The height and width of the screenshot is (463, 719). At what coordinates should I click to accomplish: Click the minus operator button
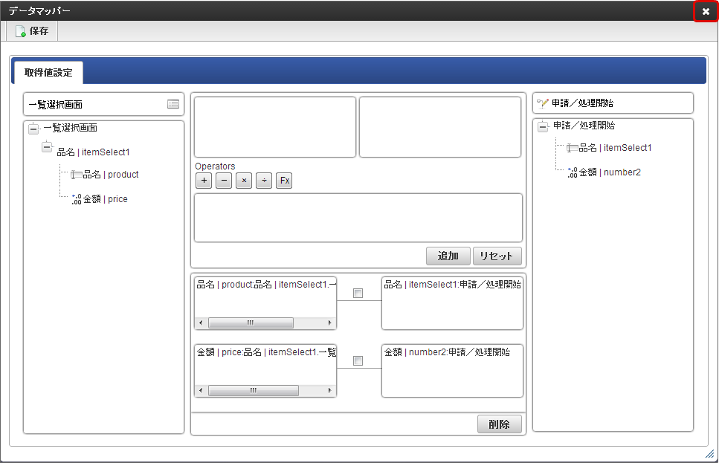[224, 181]
